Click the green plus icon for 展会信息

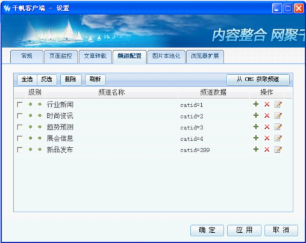tap(256, 138)
